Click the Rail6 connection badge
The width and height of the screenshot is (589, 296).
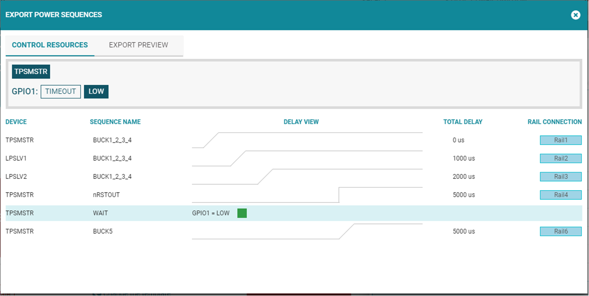[561, 231]
